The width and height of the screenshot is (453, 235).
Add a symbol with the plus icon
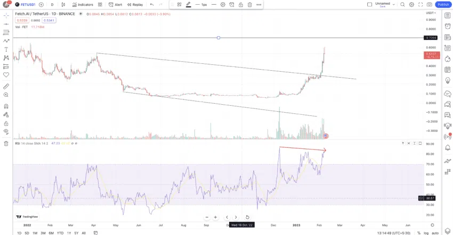pyautogui.click(x=41, y=5)
